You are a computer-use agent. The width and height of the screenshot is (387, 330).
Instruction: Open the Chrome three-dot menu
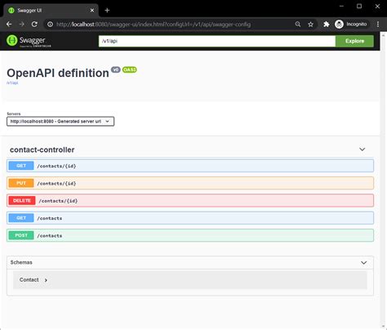click(x=378, y=25)
